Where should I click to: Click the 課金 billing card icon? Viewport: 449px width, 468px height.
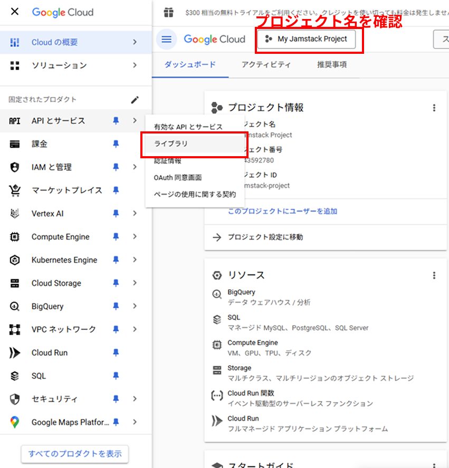(x=15, y=144)
